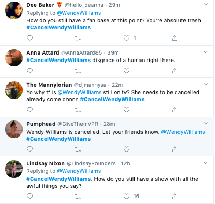
Task: Expand options caret on Lindsay Nixon's tweet
Action: click(206, 163)
